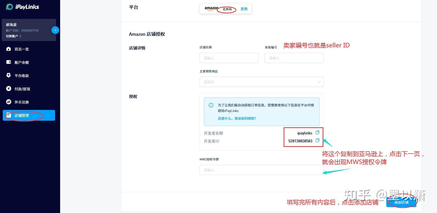
Task: Click the 添加店铺 button
Action: point(401,202)
